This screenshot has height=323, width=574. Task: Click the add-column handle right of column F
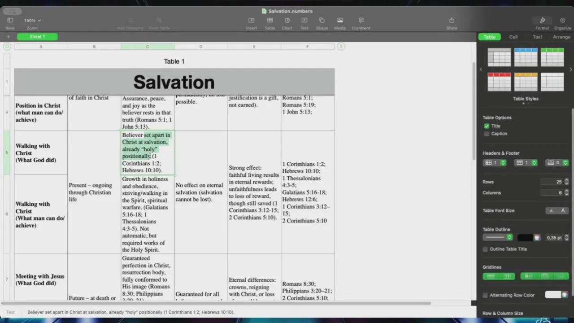coord(341,46)
